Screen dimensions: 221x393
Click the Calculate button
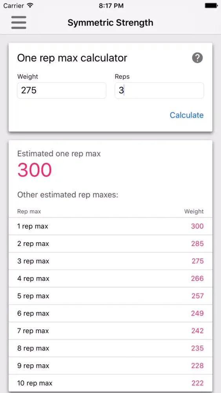point(186,115)
